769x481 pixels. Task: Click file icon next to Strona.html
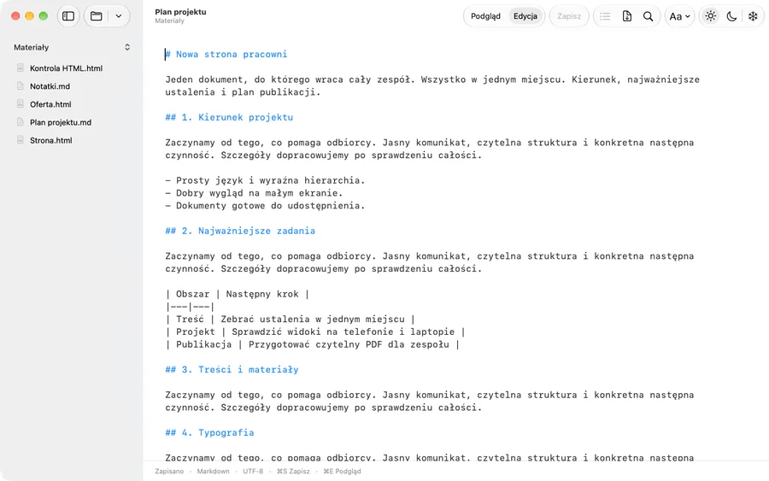(x=21, y=140)
